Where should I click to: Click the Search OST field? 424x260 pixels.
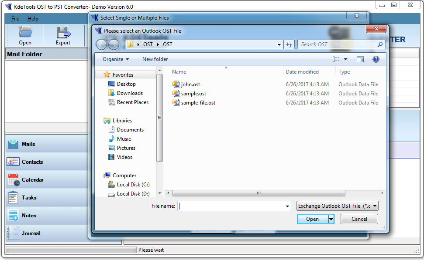338,44
